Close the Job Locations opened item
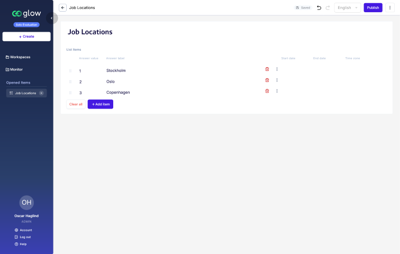This screenshot has height=254, width=400. (x=41, y=93)
